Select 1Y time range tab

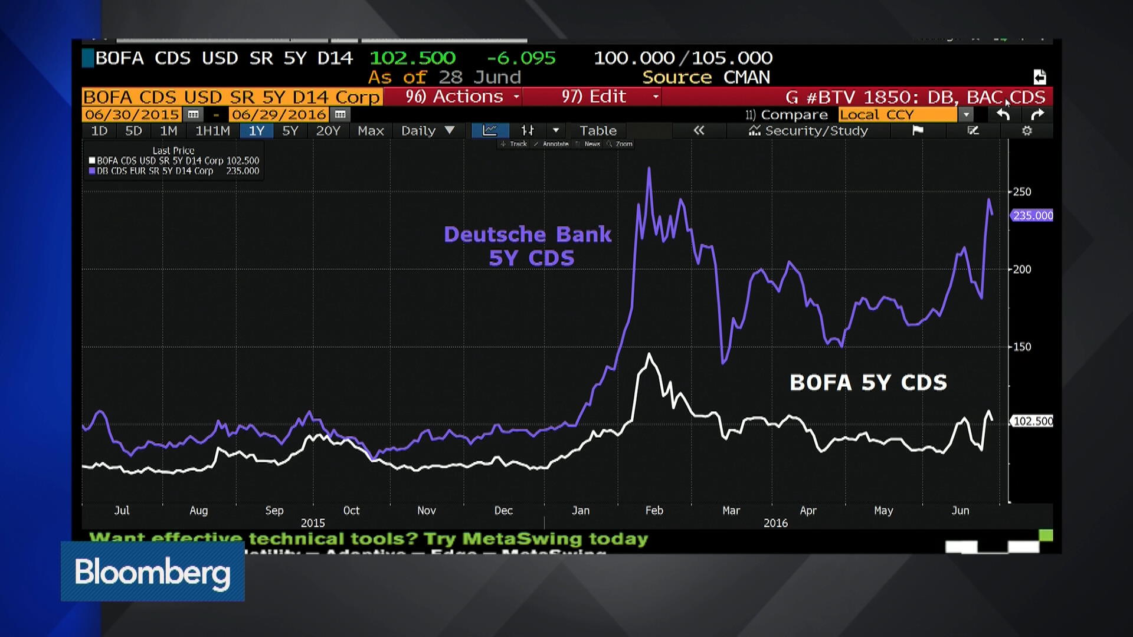pyautogui.click(x=256, y=130)
